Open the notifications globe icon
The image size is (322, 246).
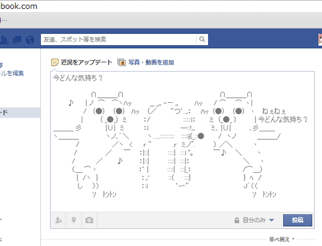point(30,40)
